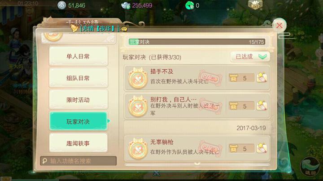The width and height of the screenshot is (323, 181).
Task: Open the 积分 points badge
Action: point(255,5)
